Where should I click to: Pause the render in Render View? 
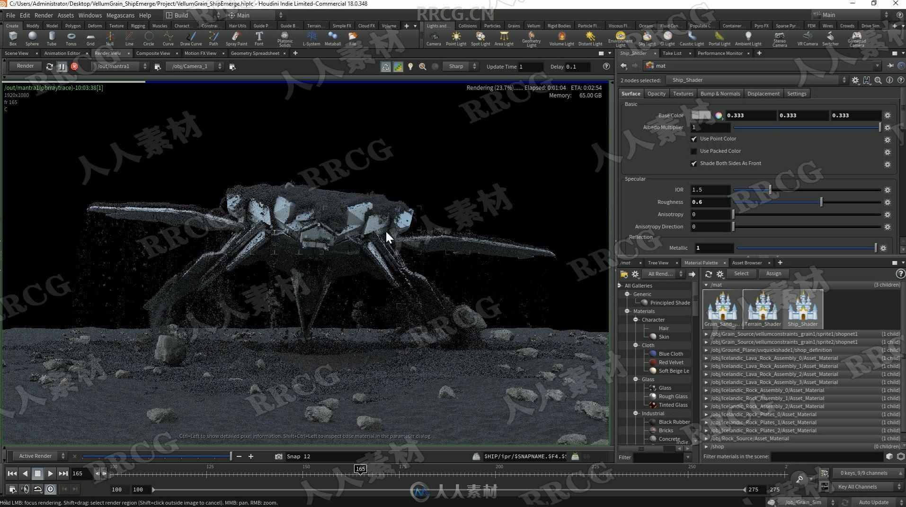click(x=62, y=67)
